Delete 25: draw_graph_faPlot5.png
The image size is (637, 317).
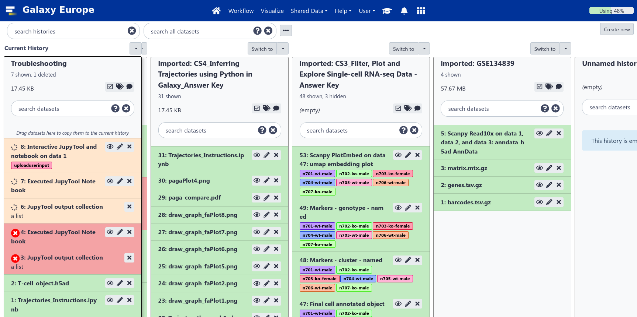pos(276,266)
